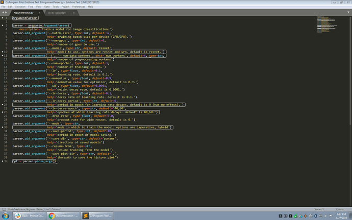The height and width of the screenshot is (220, 352).
Task: Open the Preferences menu
Action: (x=79, y=7)
